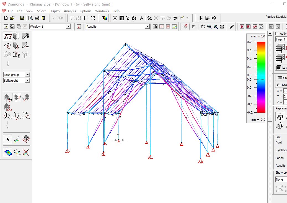
Task: Click the Save diskette icon
Action: point(22,18)
